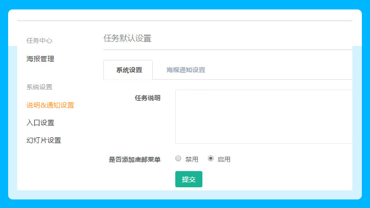The image size is (370, 208).
Task: Click the 启用 option label text
Action: tap(224, 159)
